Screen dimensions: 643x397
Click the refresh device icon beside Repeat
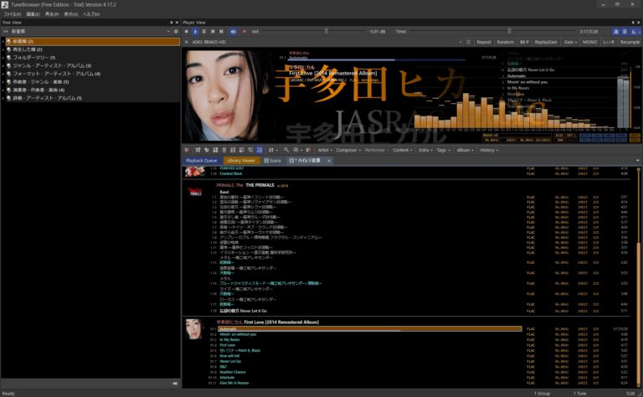468,42
